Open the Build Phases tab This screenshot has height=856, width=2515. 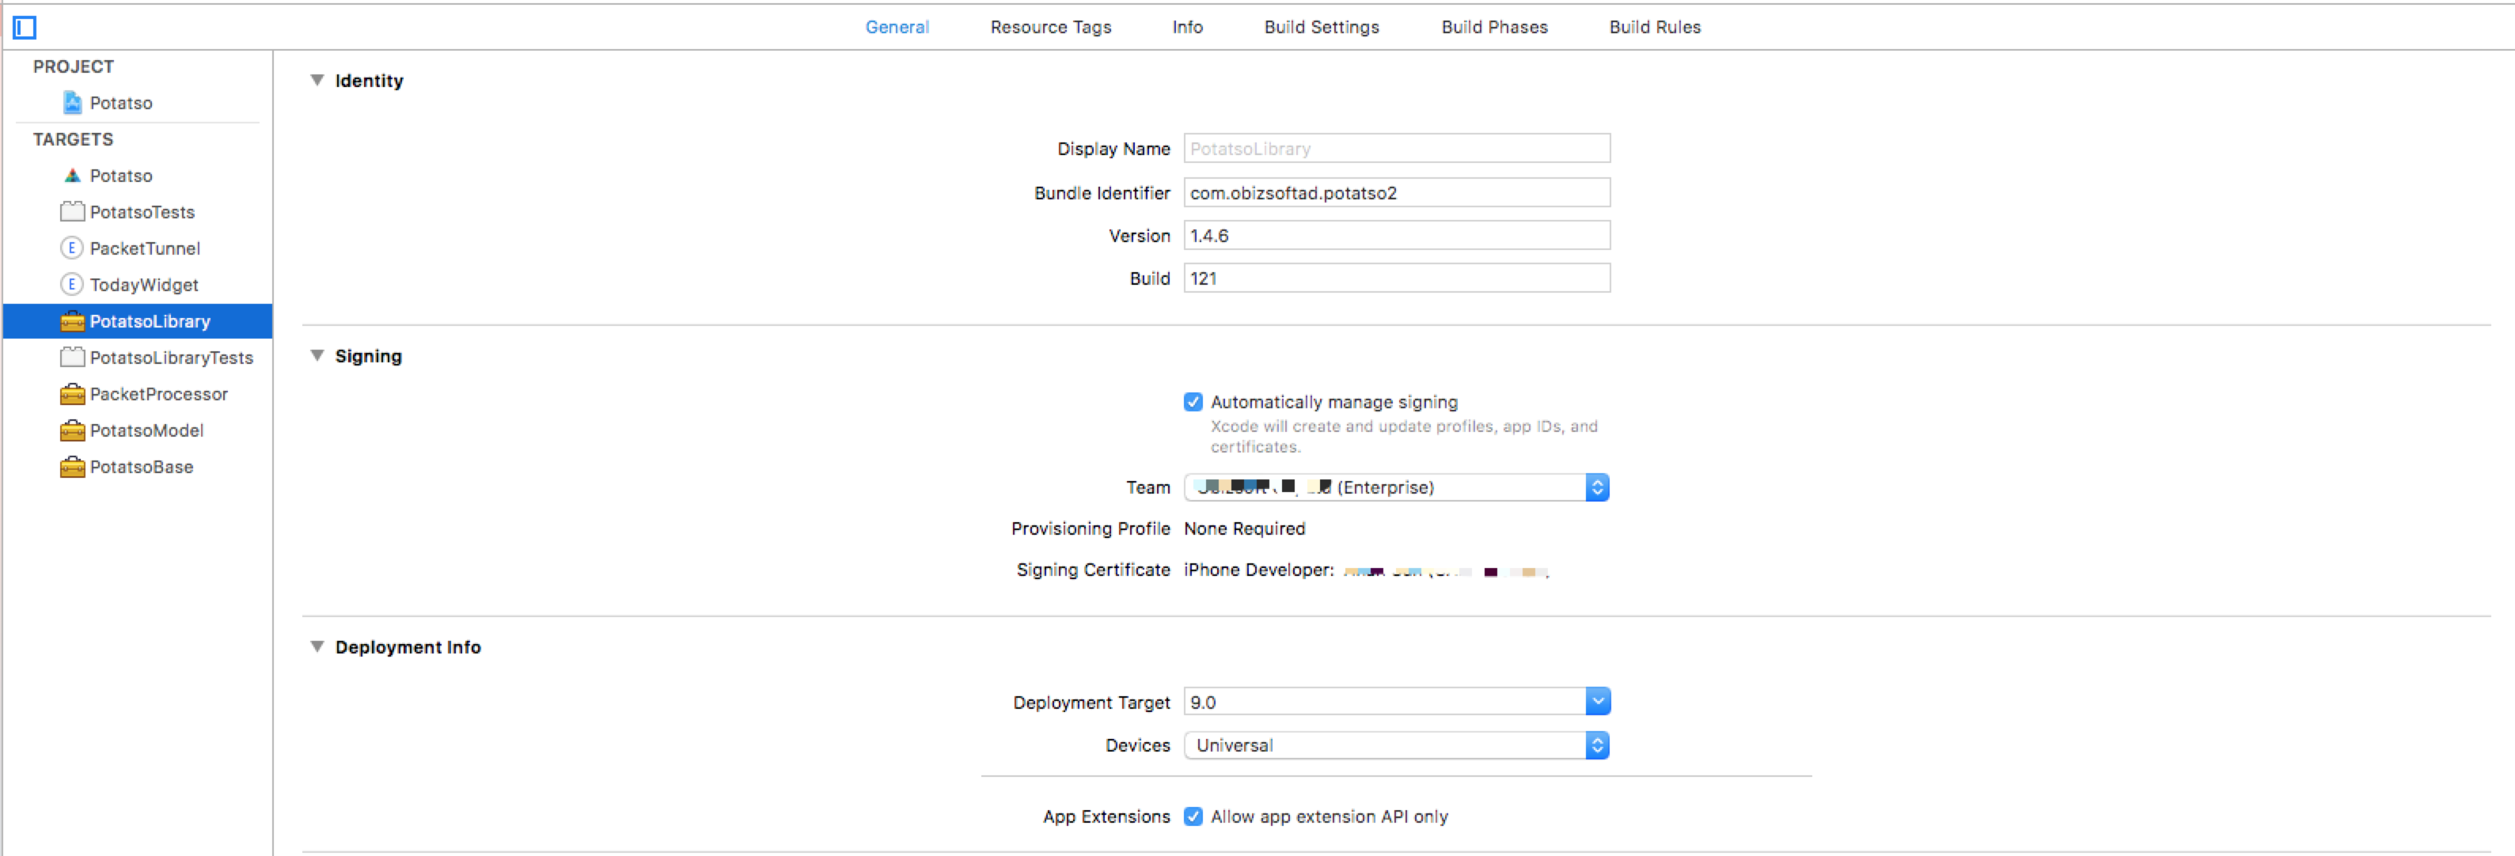tap(1494, 28)
